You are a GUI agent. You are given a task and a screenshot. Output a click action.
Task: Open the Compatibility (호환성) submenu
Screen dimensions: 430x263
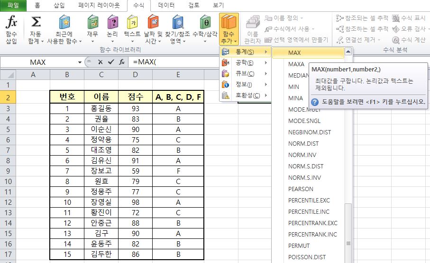(246, 95)
